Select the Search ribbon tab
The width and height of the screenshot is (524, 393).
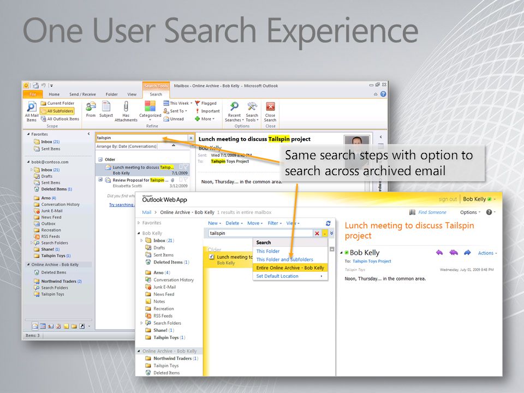156,94
